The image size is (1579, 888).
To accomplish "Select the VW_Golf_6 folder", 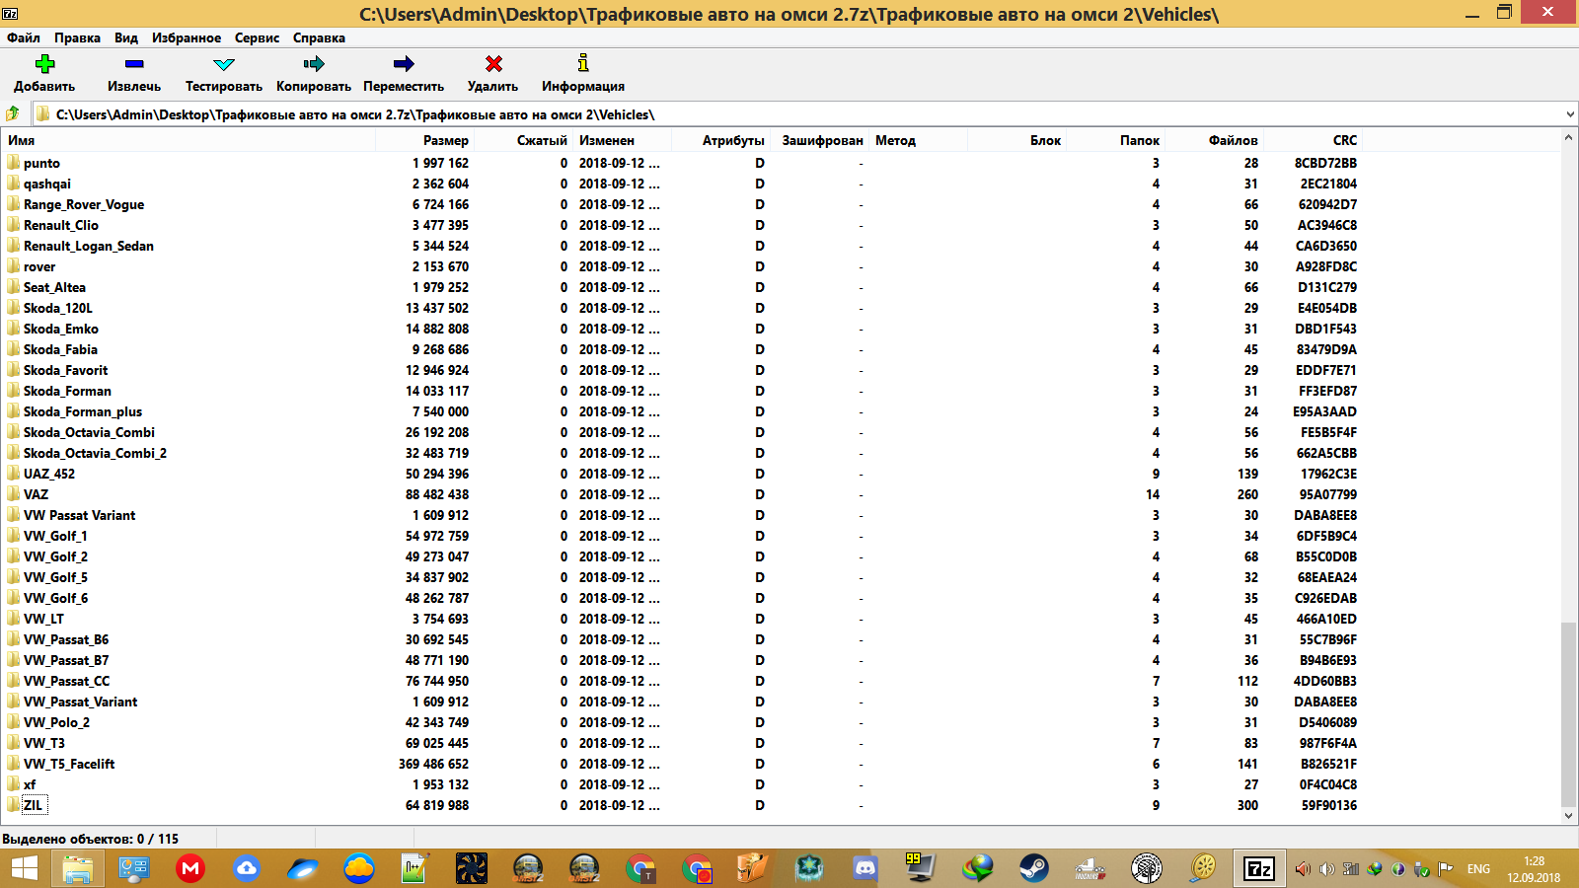I will [55, 598].
